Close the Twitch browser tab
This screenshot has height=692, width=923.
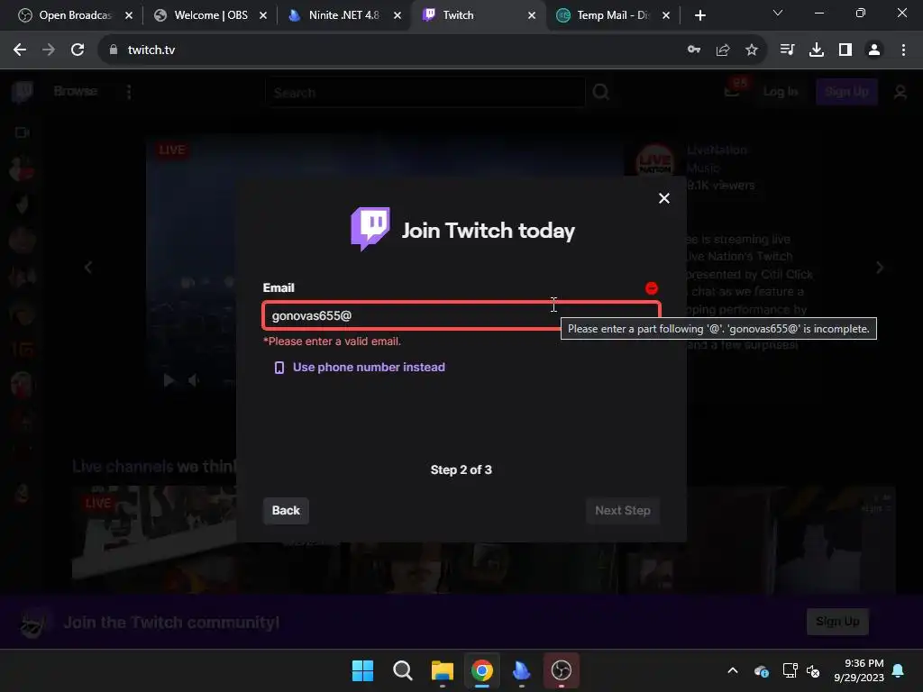coord(532,15)
